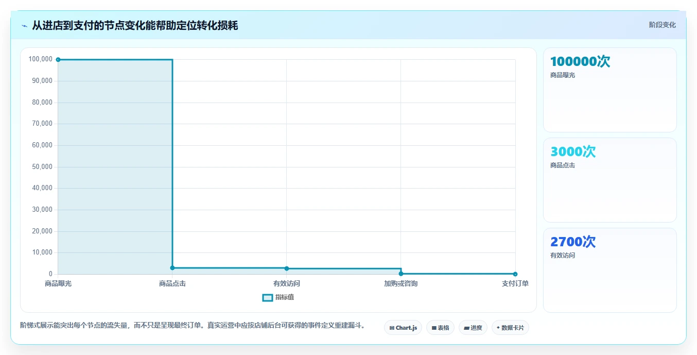Click the Chart.js tag icon
This screenshot has height=355, width=697.
392,328
